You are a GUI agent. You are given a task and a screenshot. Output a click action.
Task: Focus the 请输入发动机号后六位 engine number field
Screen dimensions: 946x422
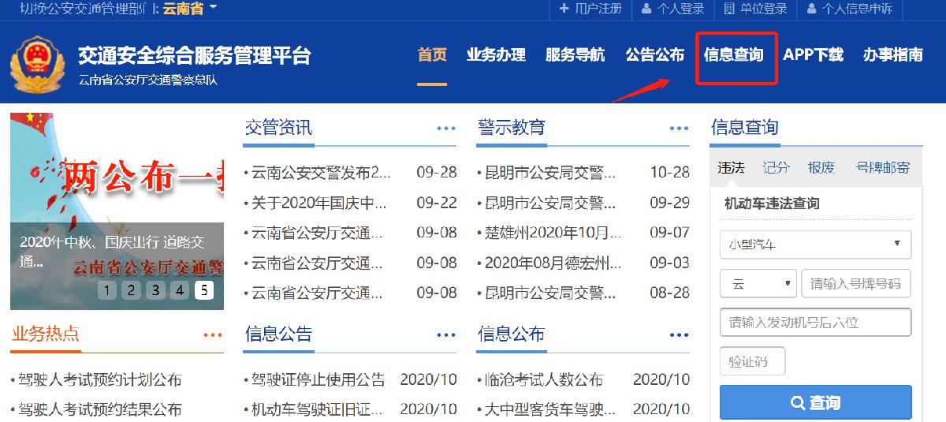coord(815,322)
